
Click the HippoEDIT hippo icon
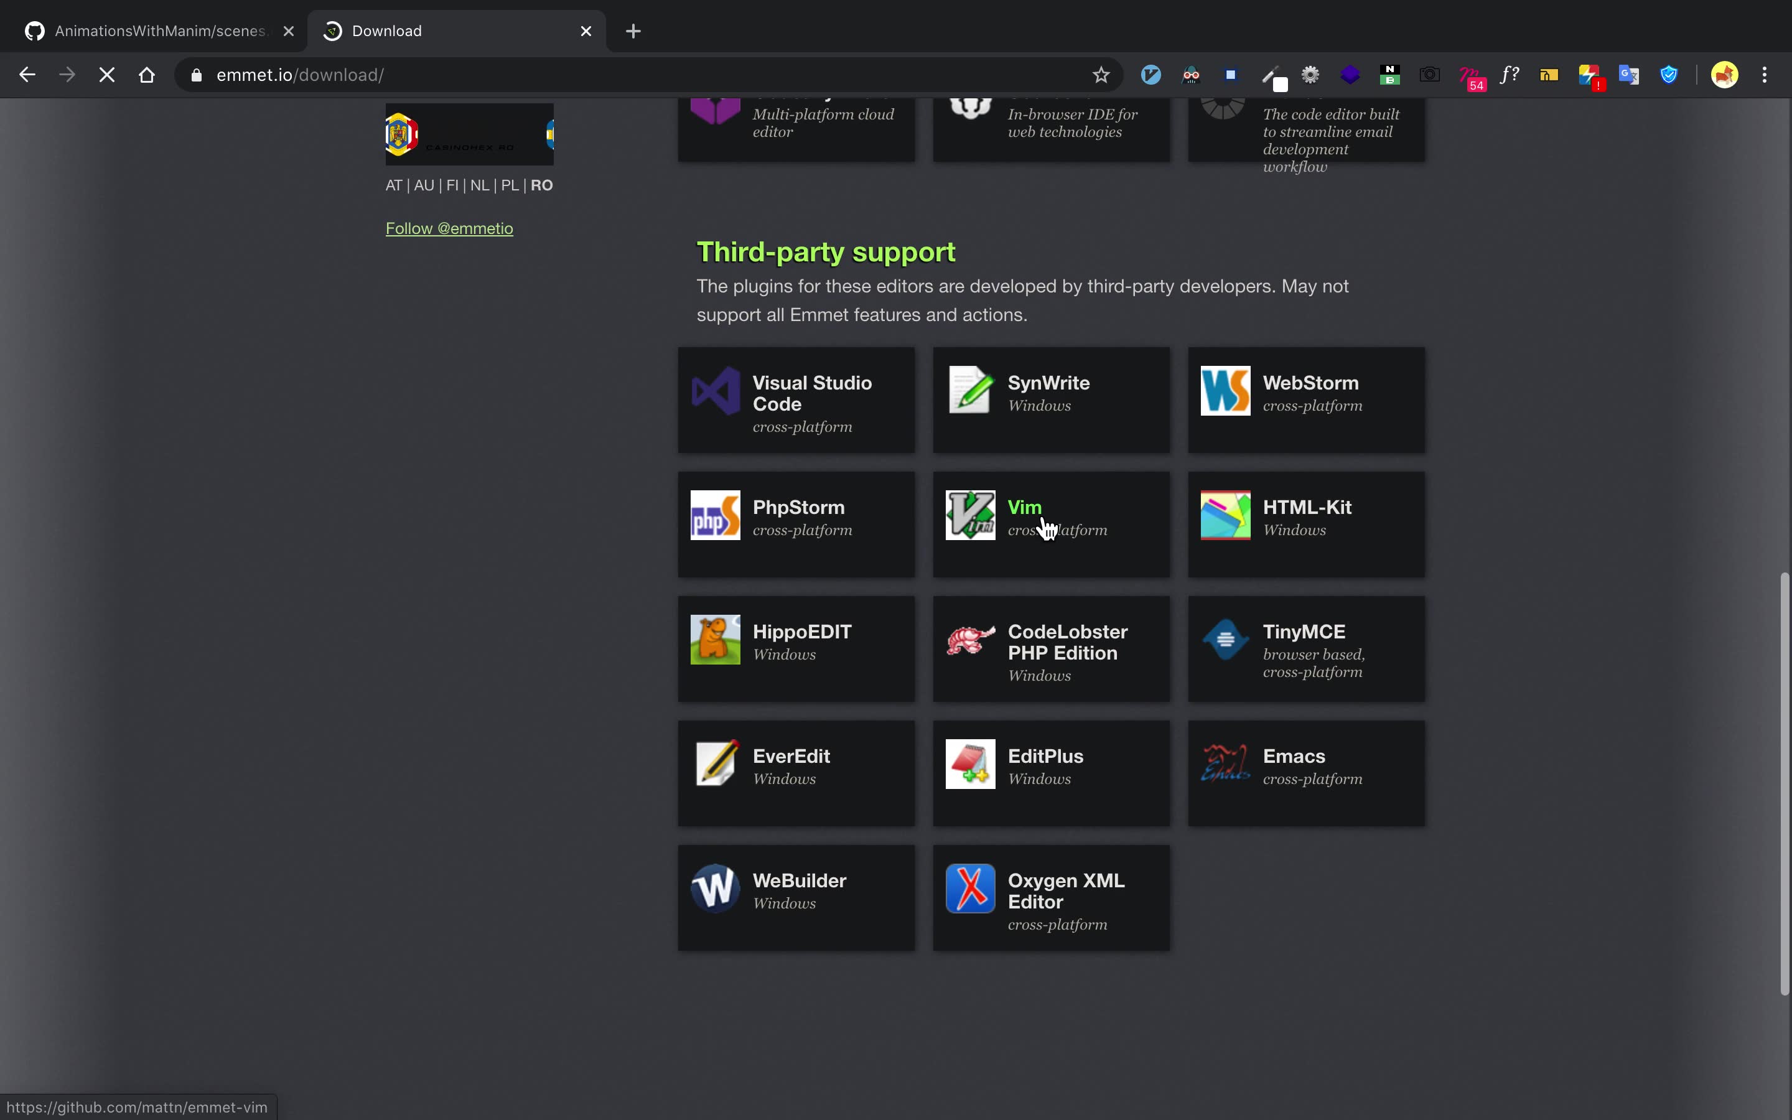point(716,639)
